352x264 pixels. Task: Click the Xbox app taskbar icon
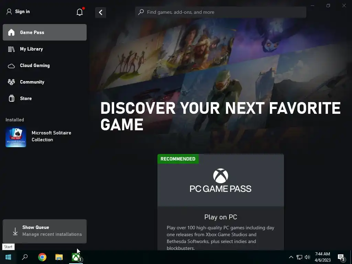point(76,257)
